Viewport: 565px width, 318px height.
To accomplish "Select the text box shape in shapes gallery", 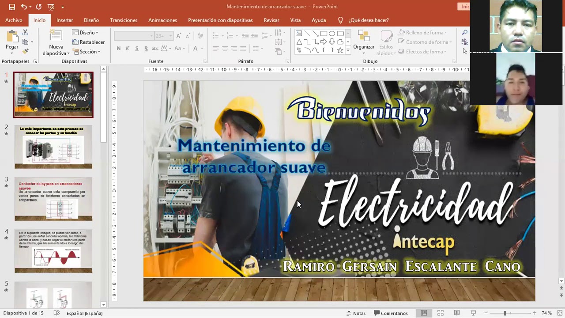I will click(299, 34).
